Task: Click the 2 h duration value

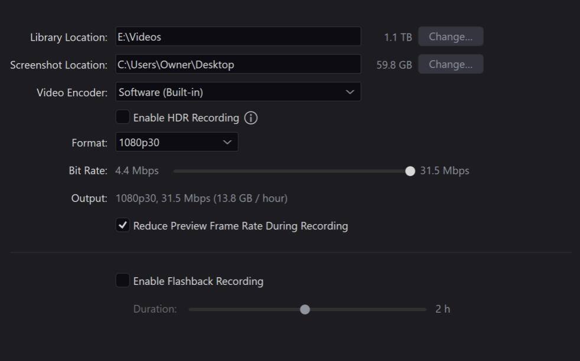Action: 442,309
